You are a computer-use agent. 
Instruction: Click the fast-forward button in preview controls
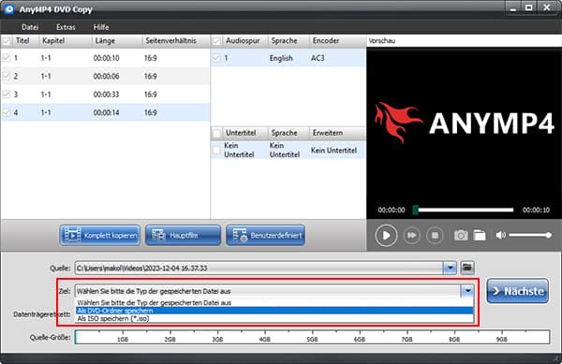(412, 235)
